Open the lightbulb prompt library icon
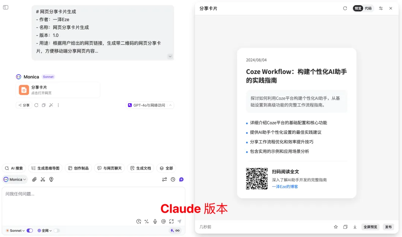Screen dimensions: 402x237 (x=51, y=179)
